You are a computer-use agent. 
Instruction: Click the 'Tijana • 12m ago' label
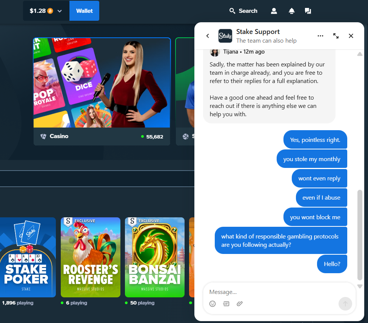tap(244, 52)
